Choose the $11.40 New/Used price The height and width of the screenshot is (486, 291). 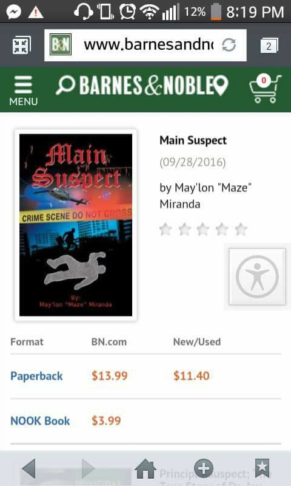point(192,375)
